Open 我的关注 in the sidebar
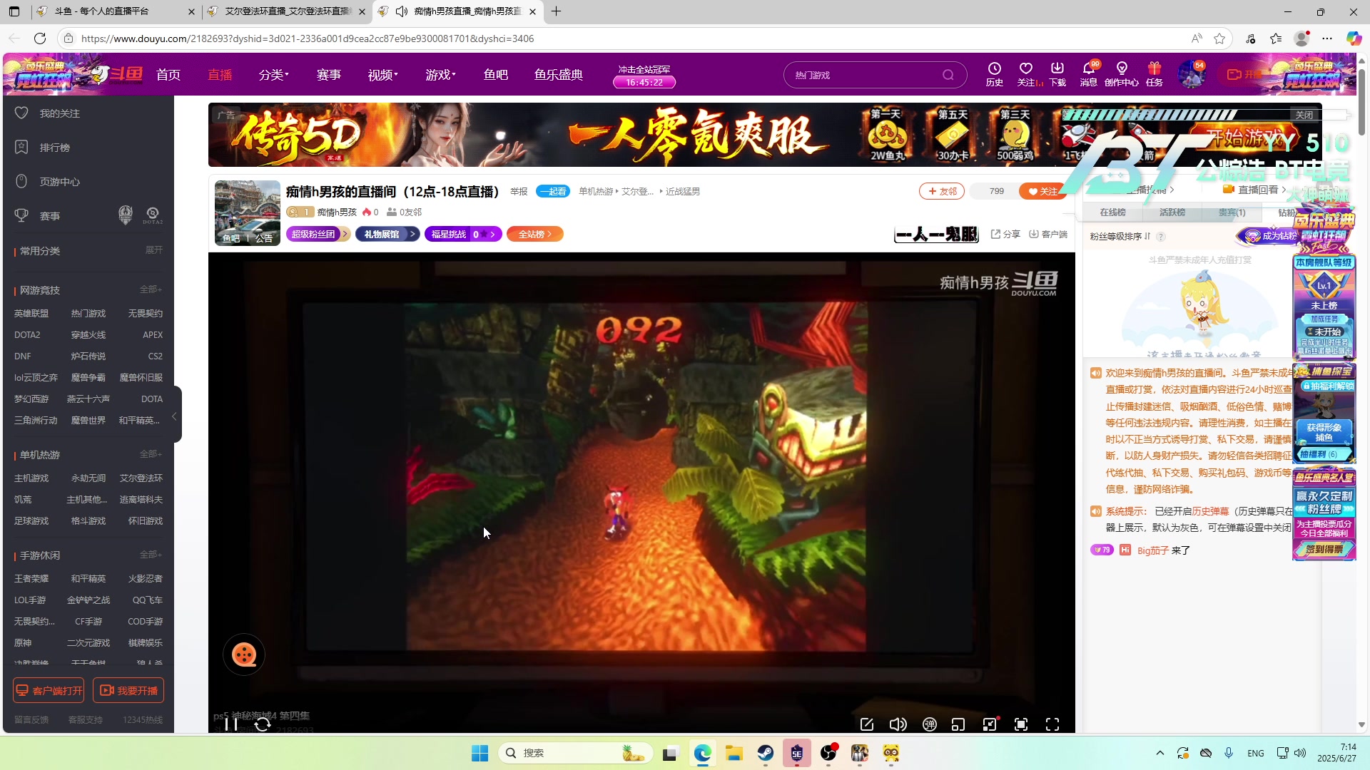The image size is (1370, 770). [60, 113]
